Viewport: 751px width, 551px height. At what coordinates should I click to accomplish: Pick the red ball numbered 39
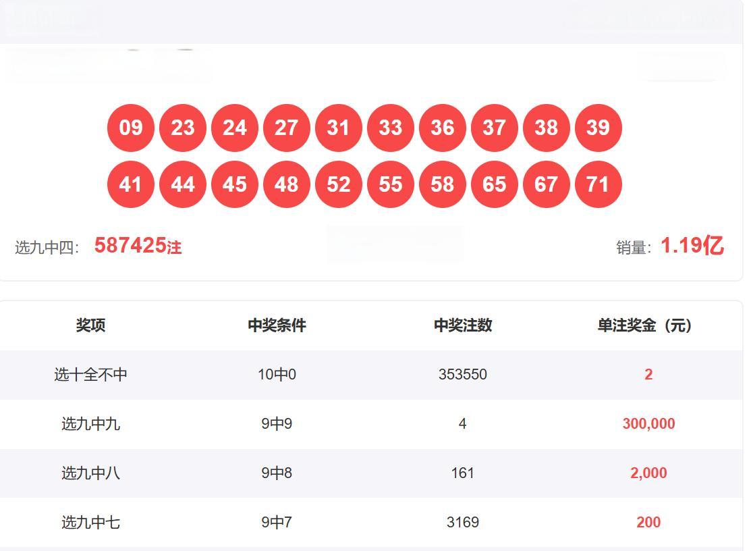[598, 128]
